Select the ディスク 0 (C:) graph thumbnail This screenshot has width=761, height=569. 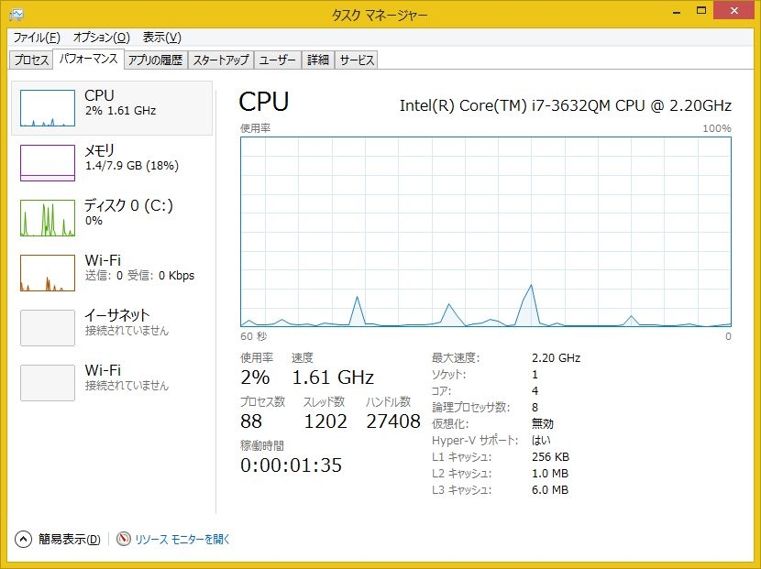[x=48, y=218]
